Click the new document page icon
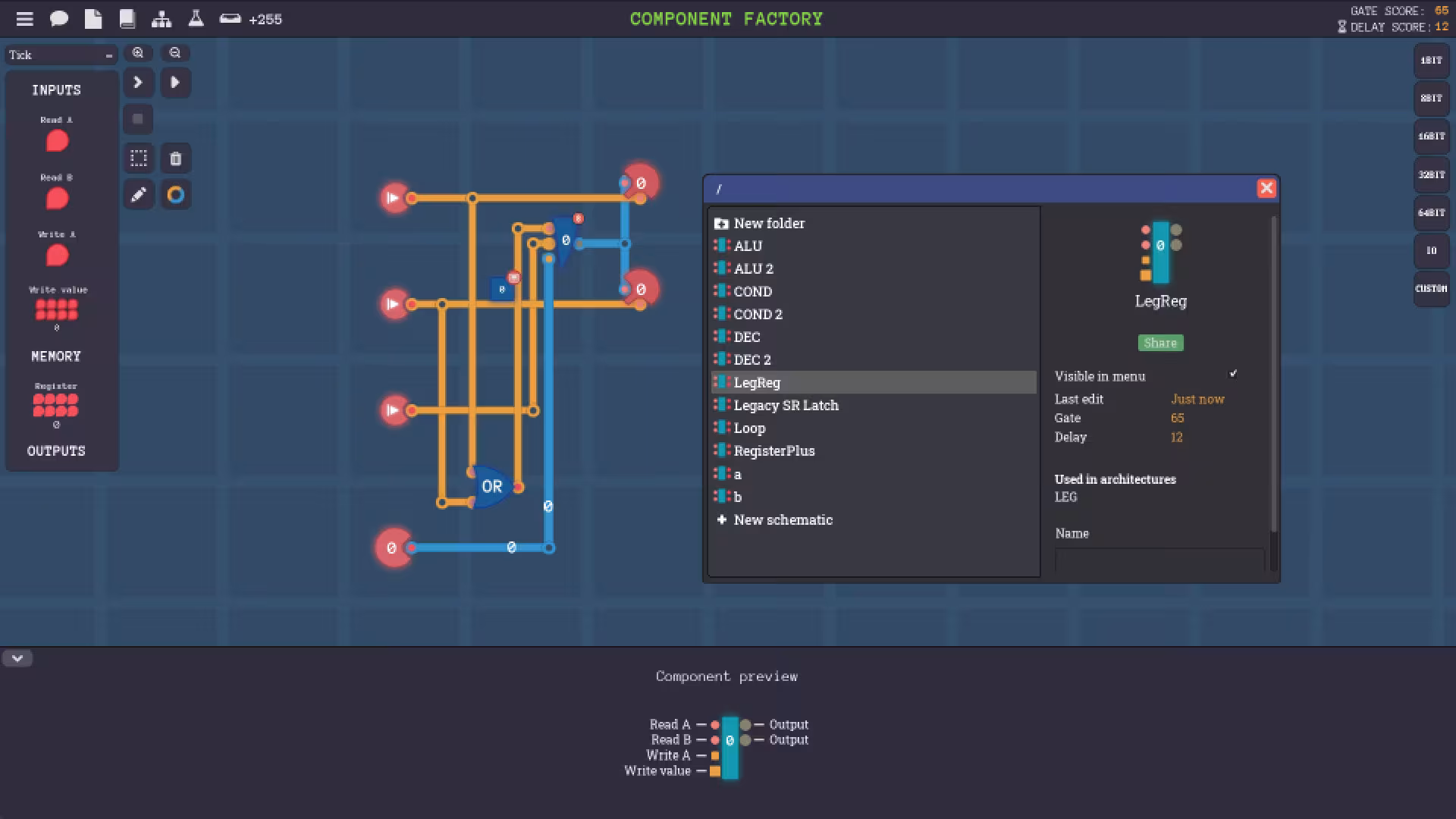 click(x=93, y=19)
